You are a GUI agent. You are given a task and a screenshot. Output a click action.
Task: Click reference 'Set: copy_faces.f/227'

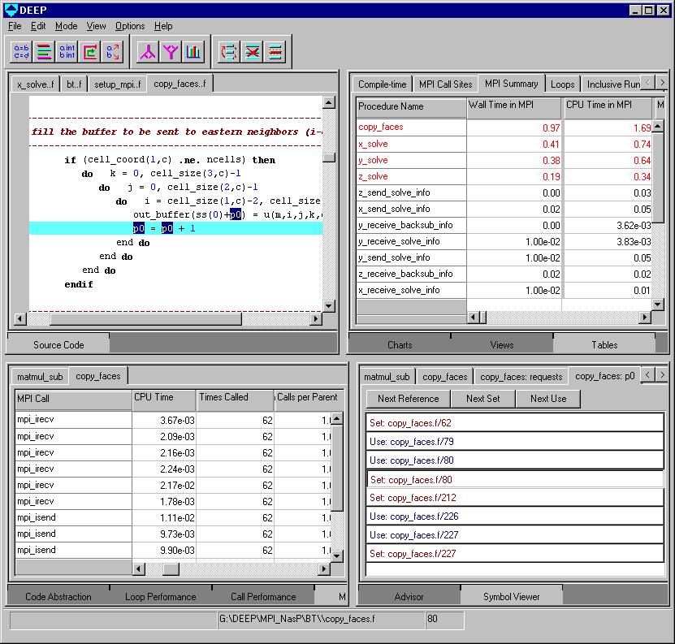[x=514, y=554]
